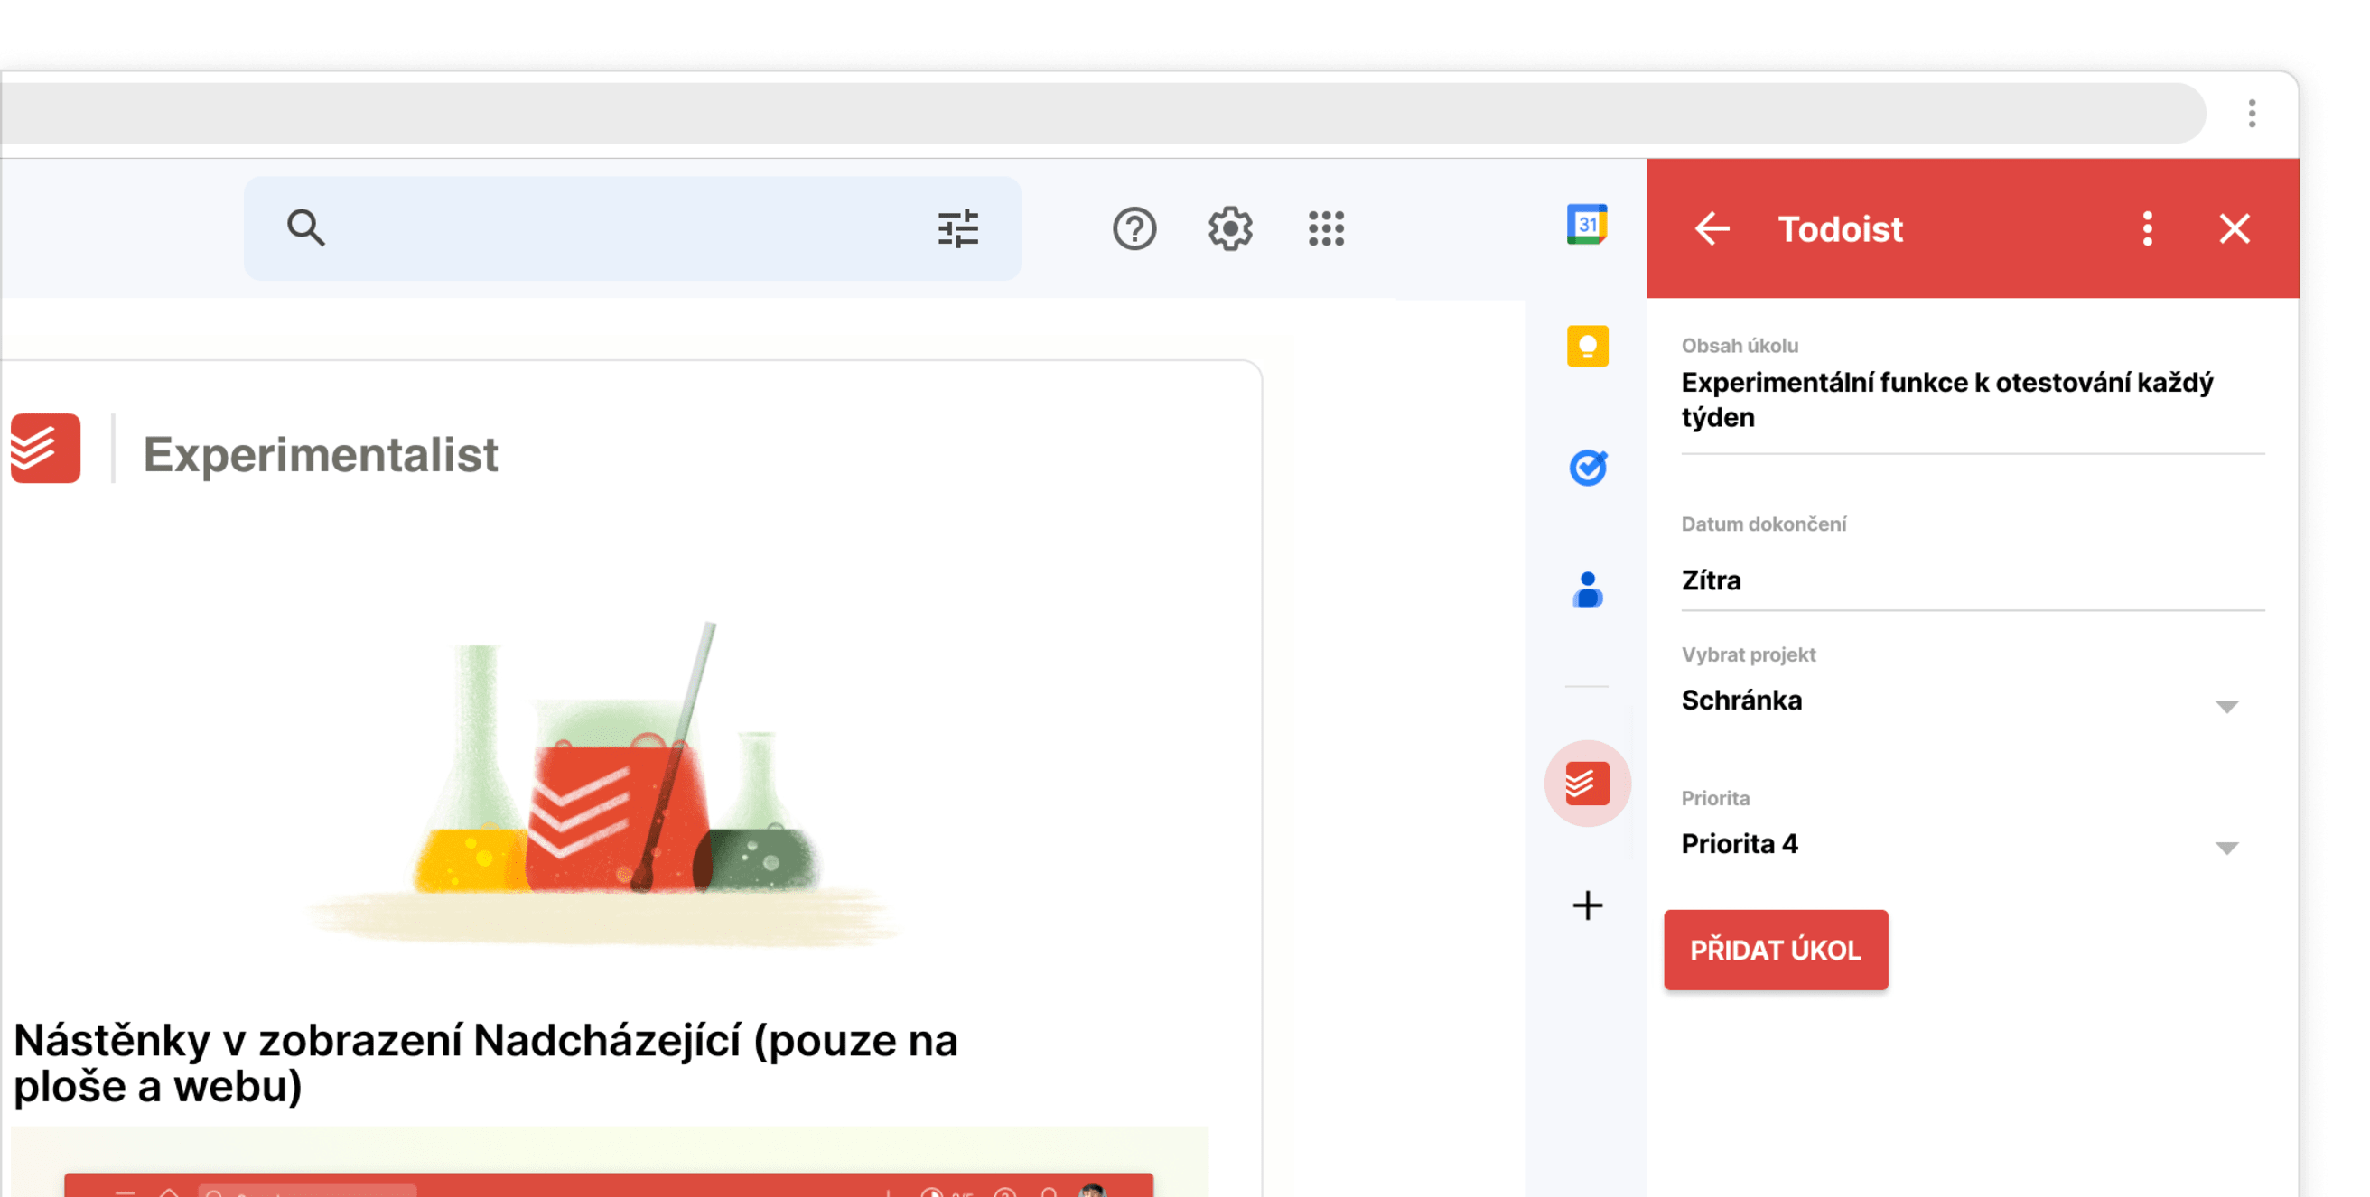Open Gmail settings gear

[x=1230, y=229]
